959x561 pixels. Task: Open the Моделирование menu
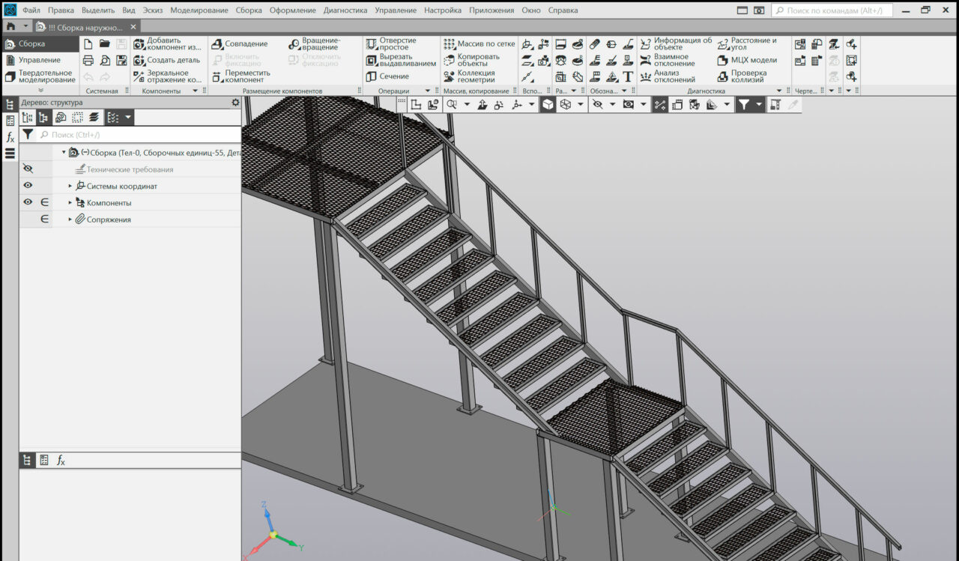(199, 10)
